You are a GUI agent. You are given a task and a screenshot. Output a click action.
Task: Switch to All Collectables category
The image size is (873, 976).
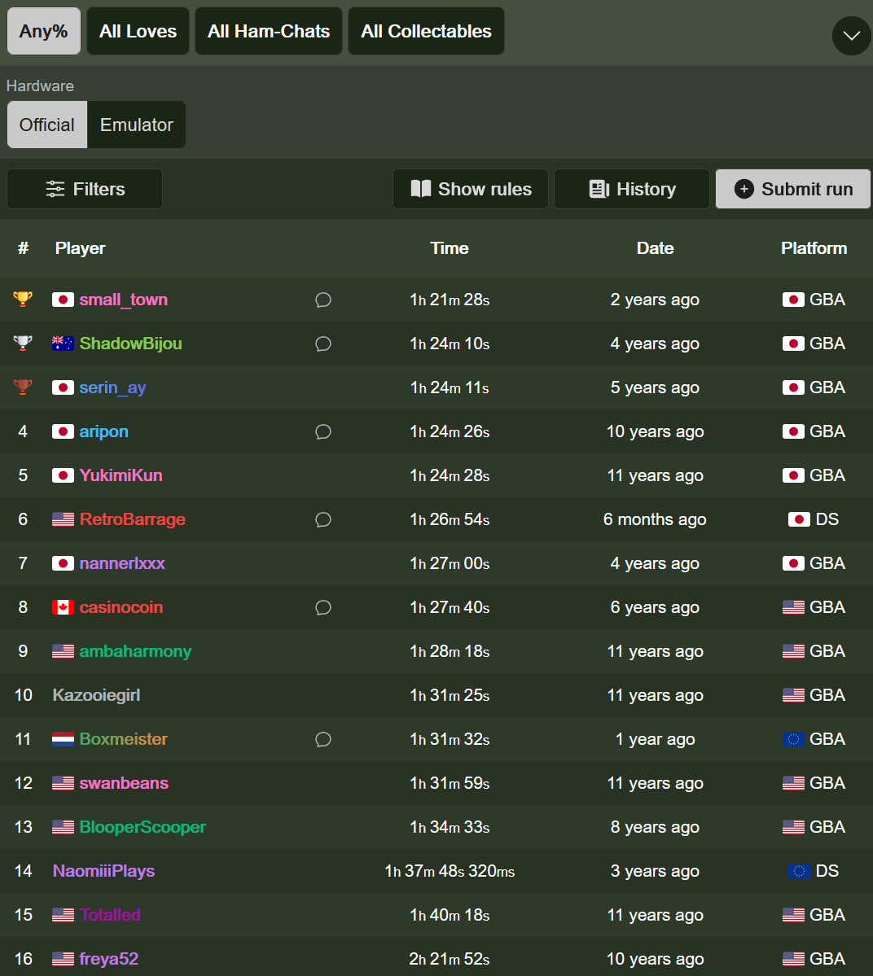(426, 31)
